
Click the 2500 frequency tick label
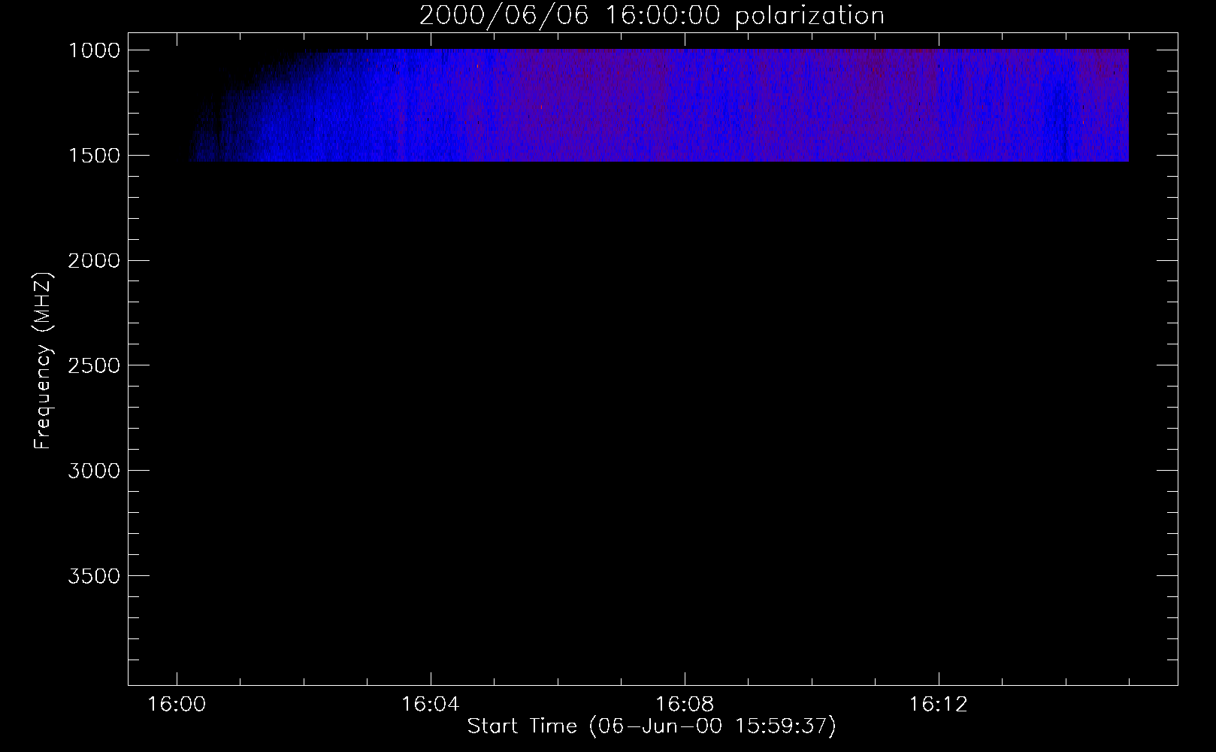[x=94, y=366]
